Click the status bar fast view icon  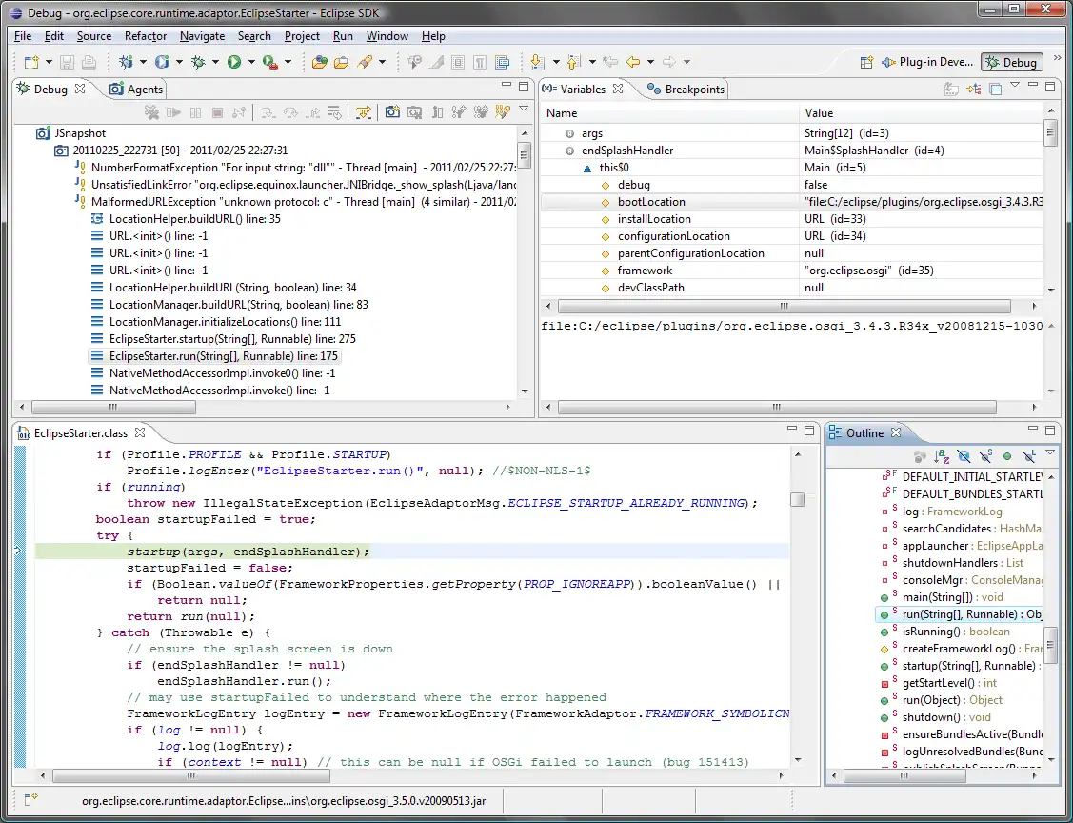pos(31,800)
